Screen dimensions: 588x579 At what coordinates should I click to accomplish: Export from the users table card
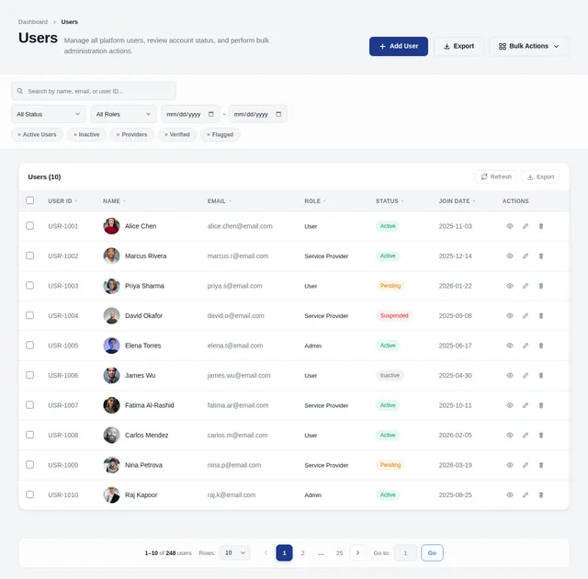[x=541, y=177]
